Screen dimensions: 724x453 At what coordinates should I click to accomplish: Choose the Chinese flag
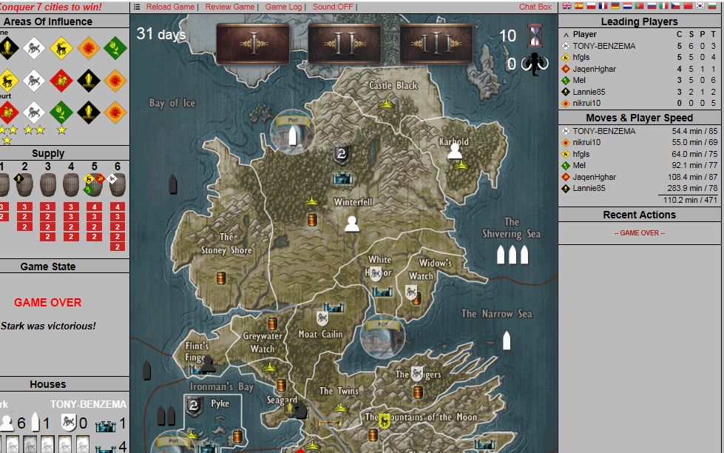[x=688, y=6]
